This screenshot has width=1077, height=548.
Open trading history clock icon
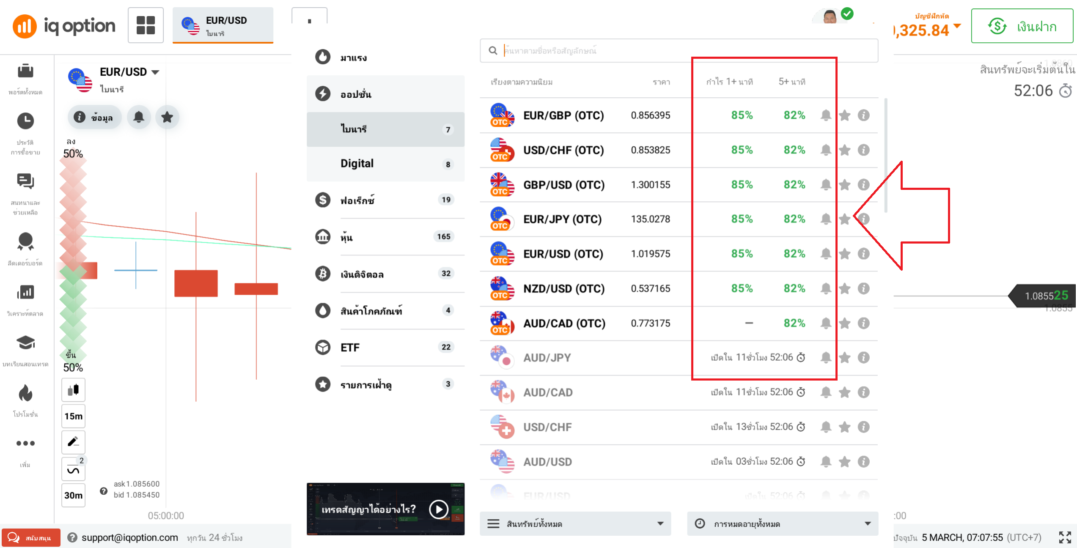25,121
